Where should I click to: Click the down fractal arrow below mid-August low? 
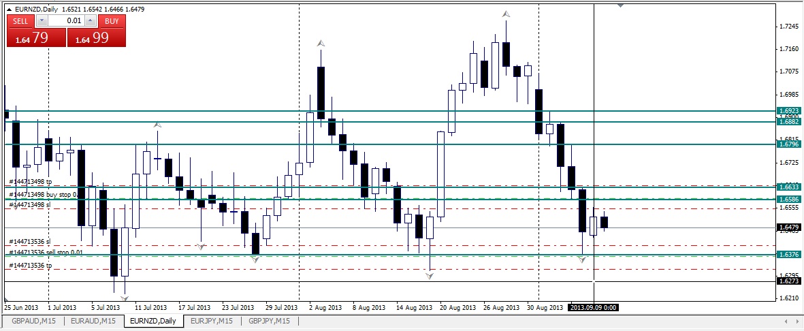pyautogui.click(x=430, y=276)
